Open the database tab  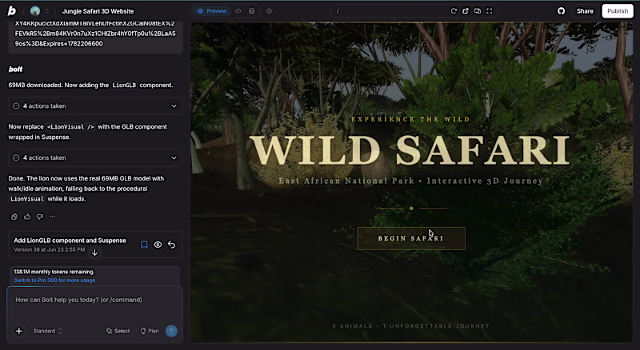252,11
